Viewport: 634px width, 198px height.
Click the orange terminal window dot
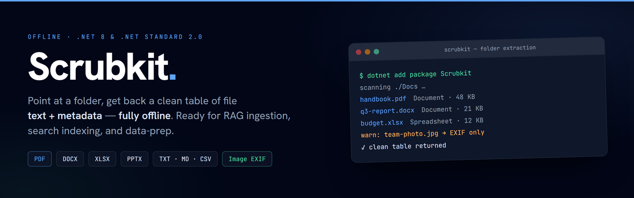pyautogui.click(x=368, y=51)
